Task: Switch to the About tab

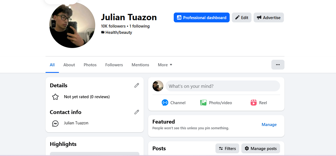Action: coord(69,65)
